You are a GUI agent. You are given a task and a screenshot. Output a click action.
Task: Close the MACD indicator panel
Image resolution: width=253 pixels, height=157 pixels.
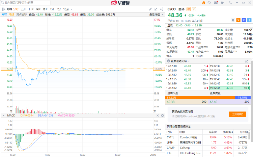pos(158,115)
